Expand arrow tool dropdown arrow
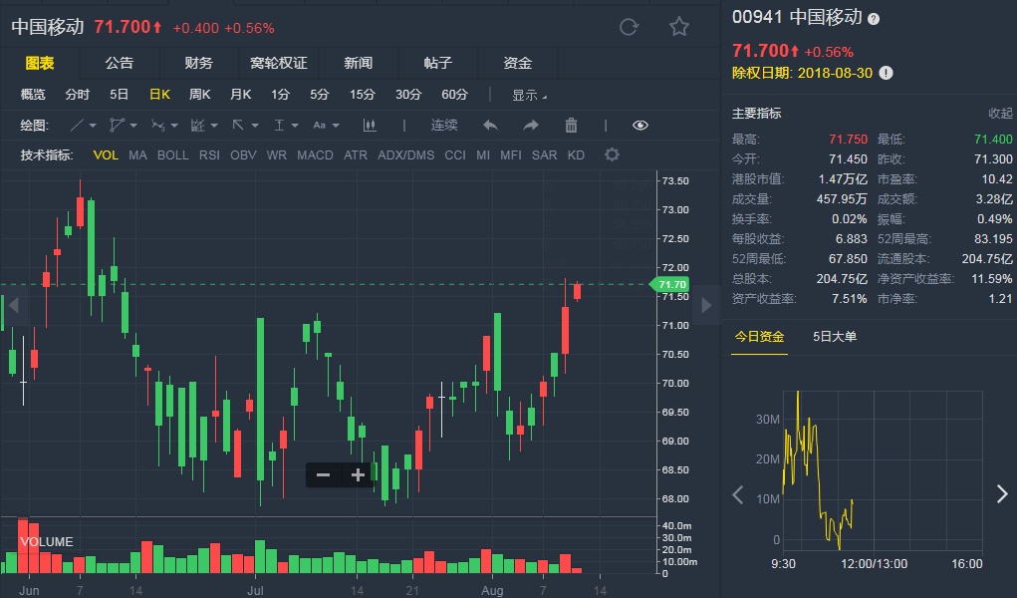This screenshot has width=1017, height=598. pyautogui.click(x=255, y=126)
